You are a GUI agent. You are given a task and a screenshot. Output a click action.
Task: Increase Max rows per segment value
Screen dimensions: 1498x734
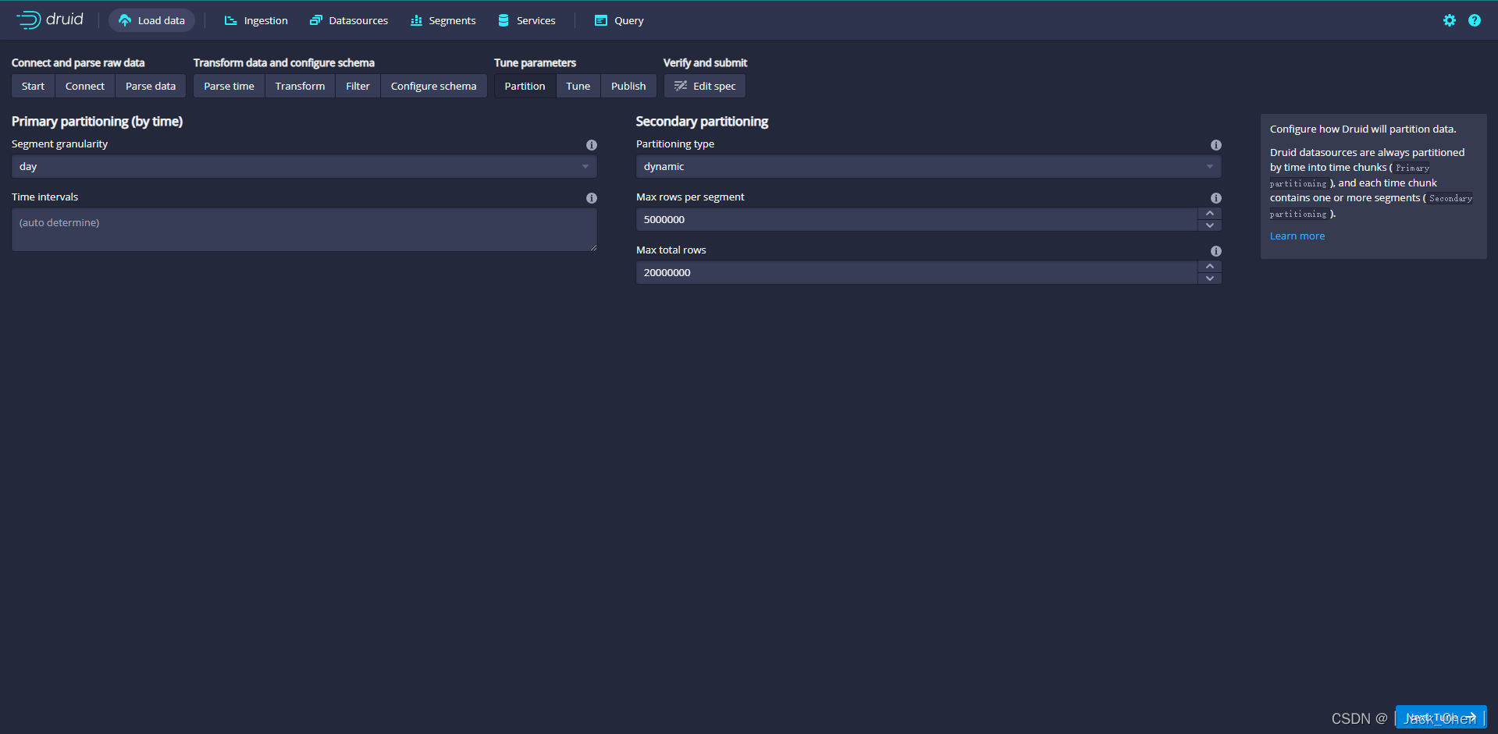[1209, 214]
